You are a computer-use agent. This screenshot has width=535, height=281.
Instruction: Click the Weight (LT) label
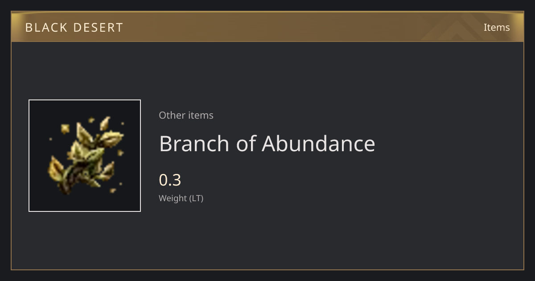coord(181,198)
